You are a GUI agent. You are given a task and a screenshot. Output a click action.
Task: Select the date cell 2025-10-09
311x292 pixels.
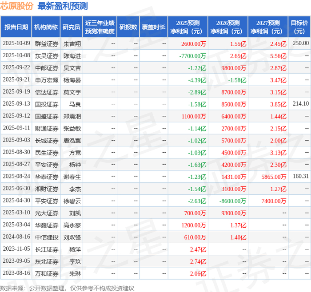click(16, 43)
